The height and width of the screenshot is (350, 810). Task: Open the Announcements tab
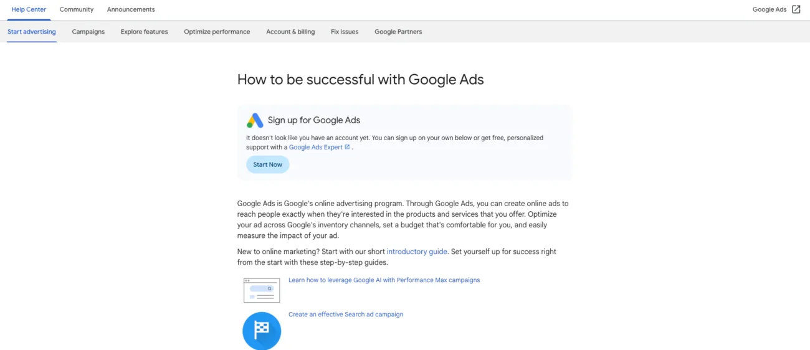[x=131, y=9]
